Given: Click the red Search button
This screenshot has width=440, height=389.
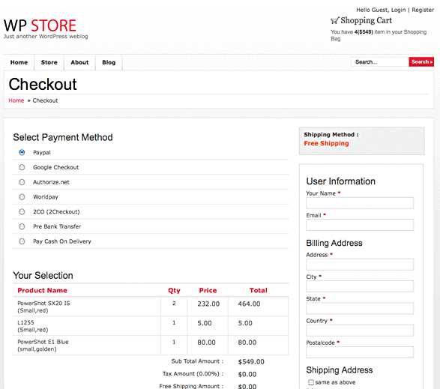Looking at the screenshot, I should point(421,61).
